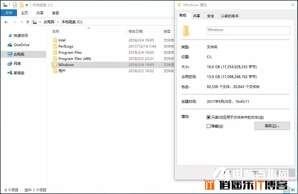Select the Intel folder

pyautogui.click(x=62, y=40)
